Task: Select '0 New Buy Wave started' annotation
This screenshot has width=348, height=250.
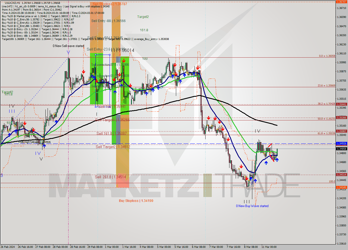Action: [x=252, y=206]
